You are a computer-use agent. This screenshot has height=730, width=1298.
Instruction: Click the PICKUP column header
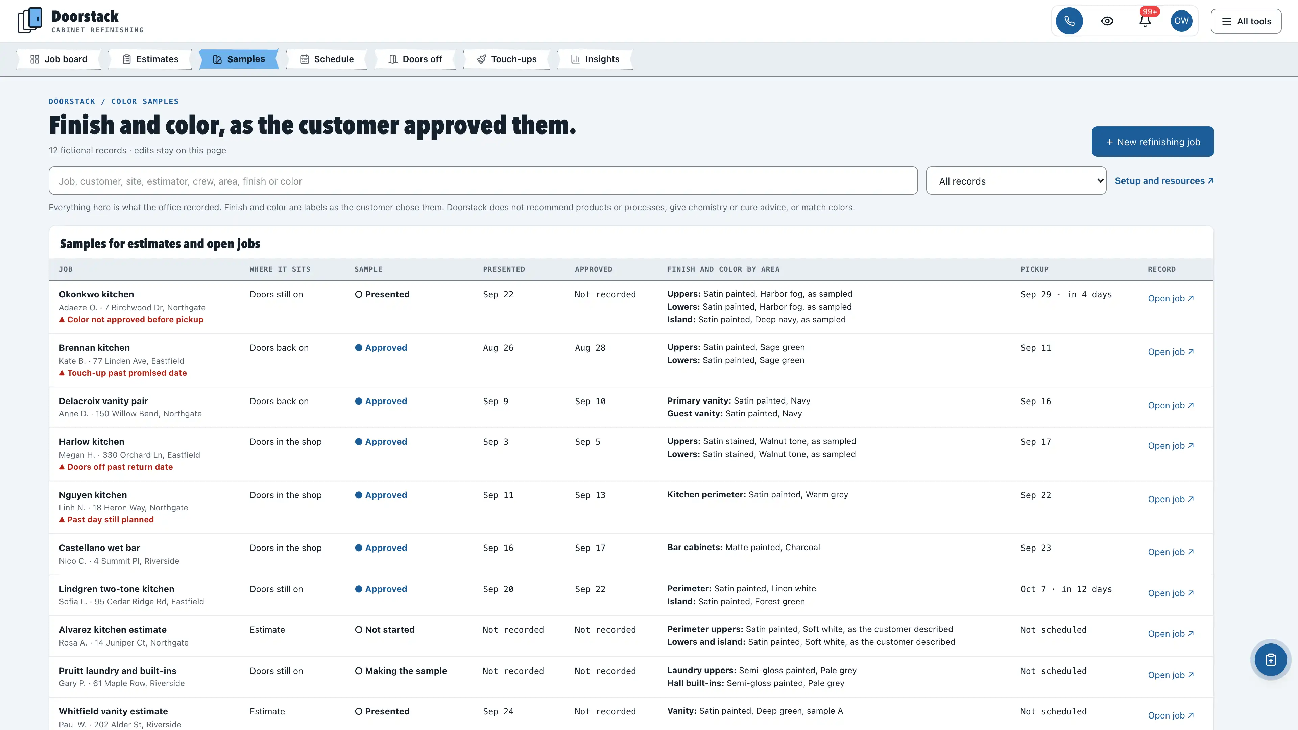1034,269
